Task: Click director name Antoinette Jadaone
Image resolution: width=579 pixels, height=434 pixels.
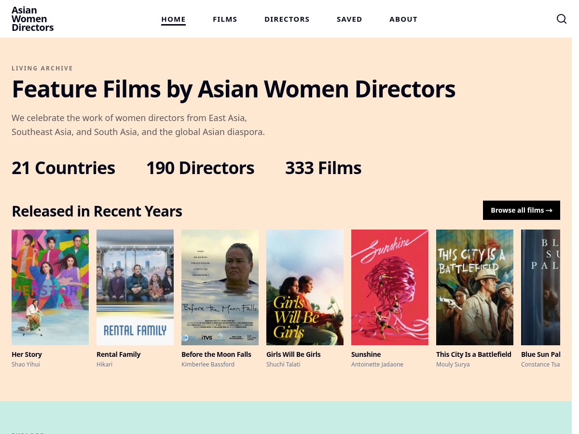Action: pos(377,365)
